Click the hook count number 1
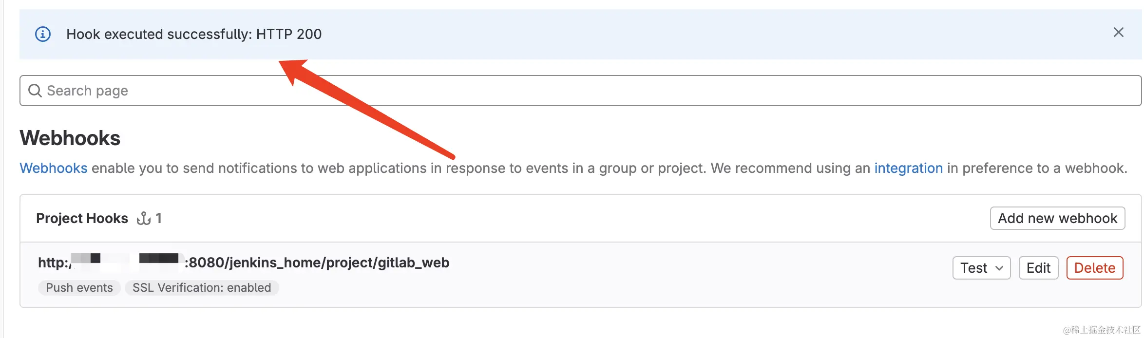Viewport: 1144px width, 338px height. tap(158, 218)
